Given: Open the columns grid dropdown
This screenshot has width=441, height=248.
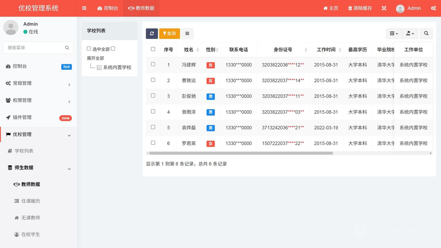Looking at the screenshot, I should (x=394, y=34).
